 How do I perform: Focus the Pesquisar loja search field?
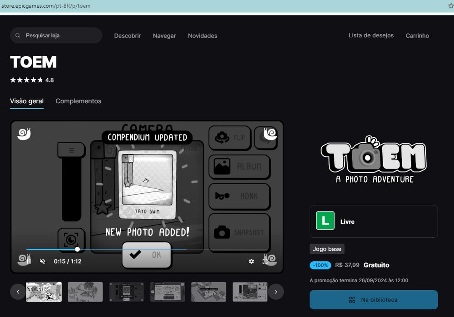pyautogui.click(x=56, y=35)
